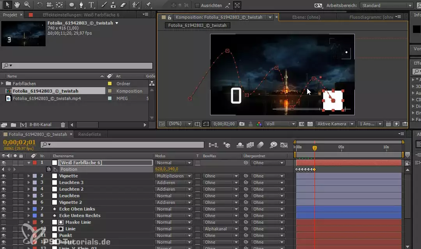Click the red label color of layer 1
This screenshot has width=421, height=249.
tap(34, 163)
